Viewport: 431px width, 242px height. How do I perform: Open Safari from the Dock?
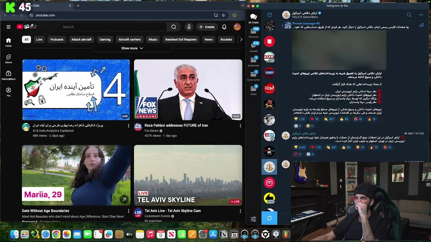[x=45, y=234]
